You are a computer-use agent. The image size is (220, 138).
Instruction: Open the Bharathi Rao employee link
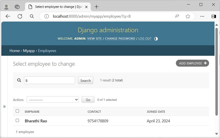point(36,121)
